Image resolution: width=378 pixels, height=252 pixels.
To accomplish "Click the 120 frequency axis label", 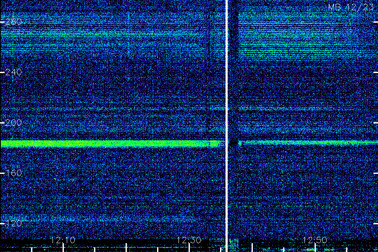I will [13, 223].
